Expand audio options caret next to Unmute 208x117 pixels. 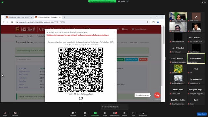click(x=8, y=113)
